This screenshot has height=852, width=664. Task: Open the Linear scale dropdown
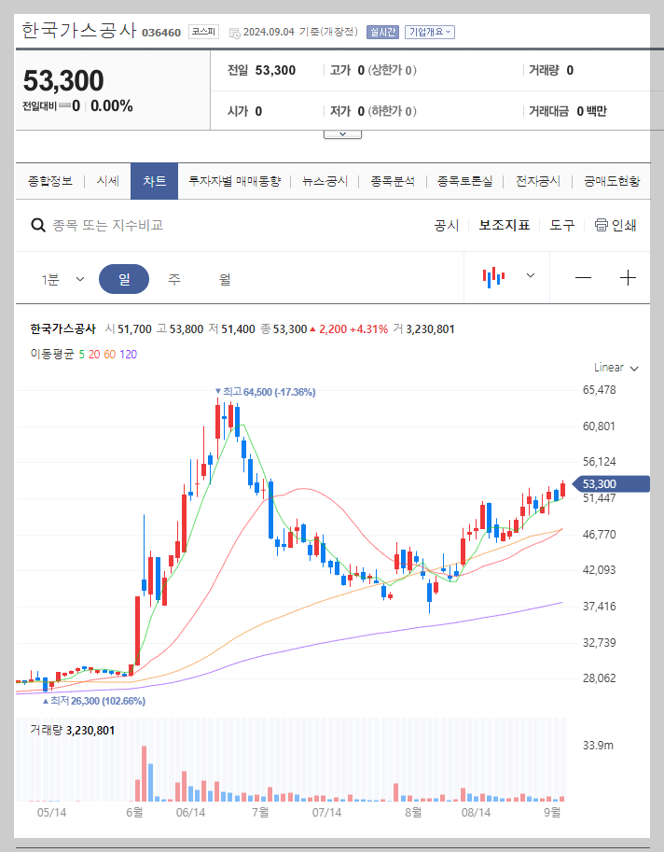tap(613, 368)
